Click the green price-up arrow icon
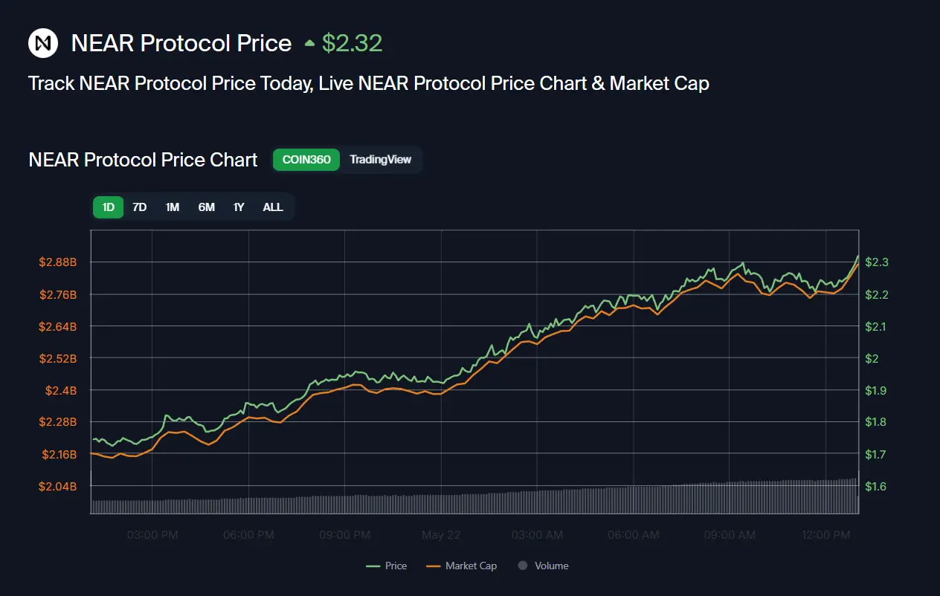 (x=309, y=44)
